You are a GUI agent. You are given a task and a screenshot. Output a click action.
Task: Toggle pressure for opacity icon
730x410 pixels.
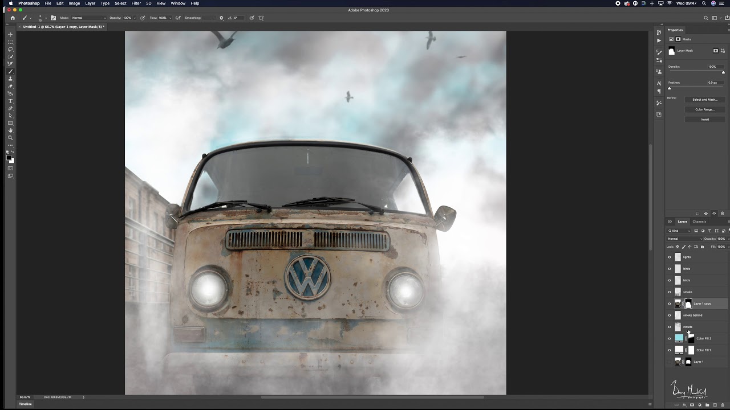point(143,18)
